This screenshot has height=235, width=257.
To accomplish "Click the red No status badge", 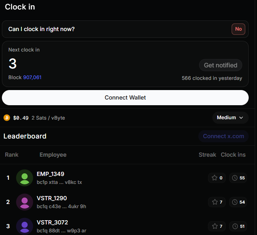I will [x=238, y=29].
